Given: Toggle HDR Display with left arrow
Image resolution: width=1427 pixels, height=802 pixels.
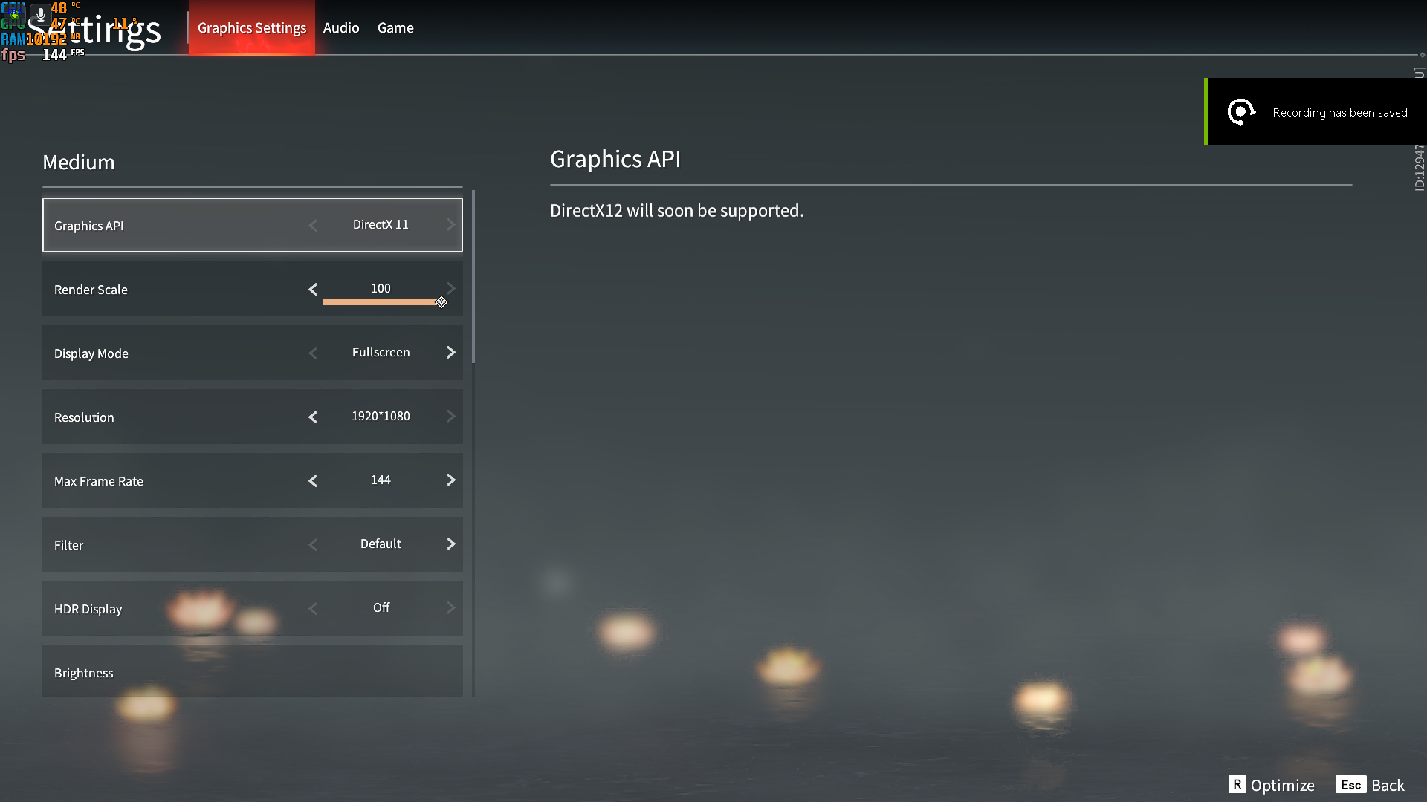Looking at the screenshot, I should [313, 608].
